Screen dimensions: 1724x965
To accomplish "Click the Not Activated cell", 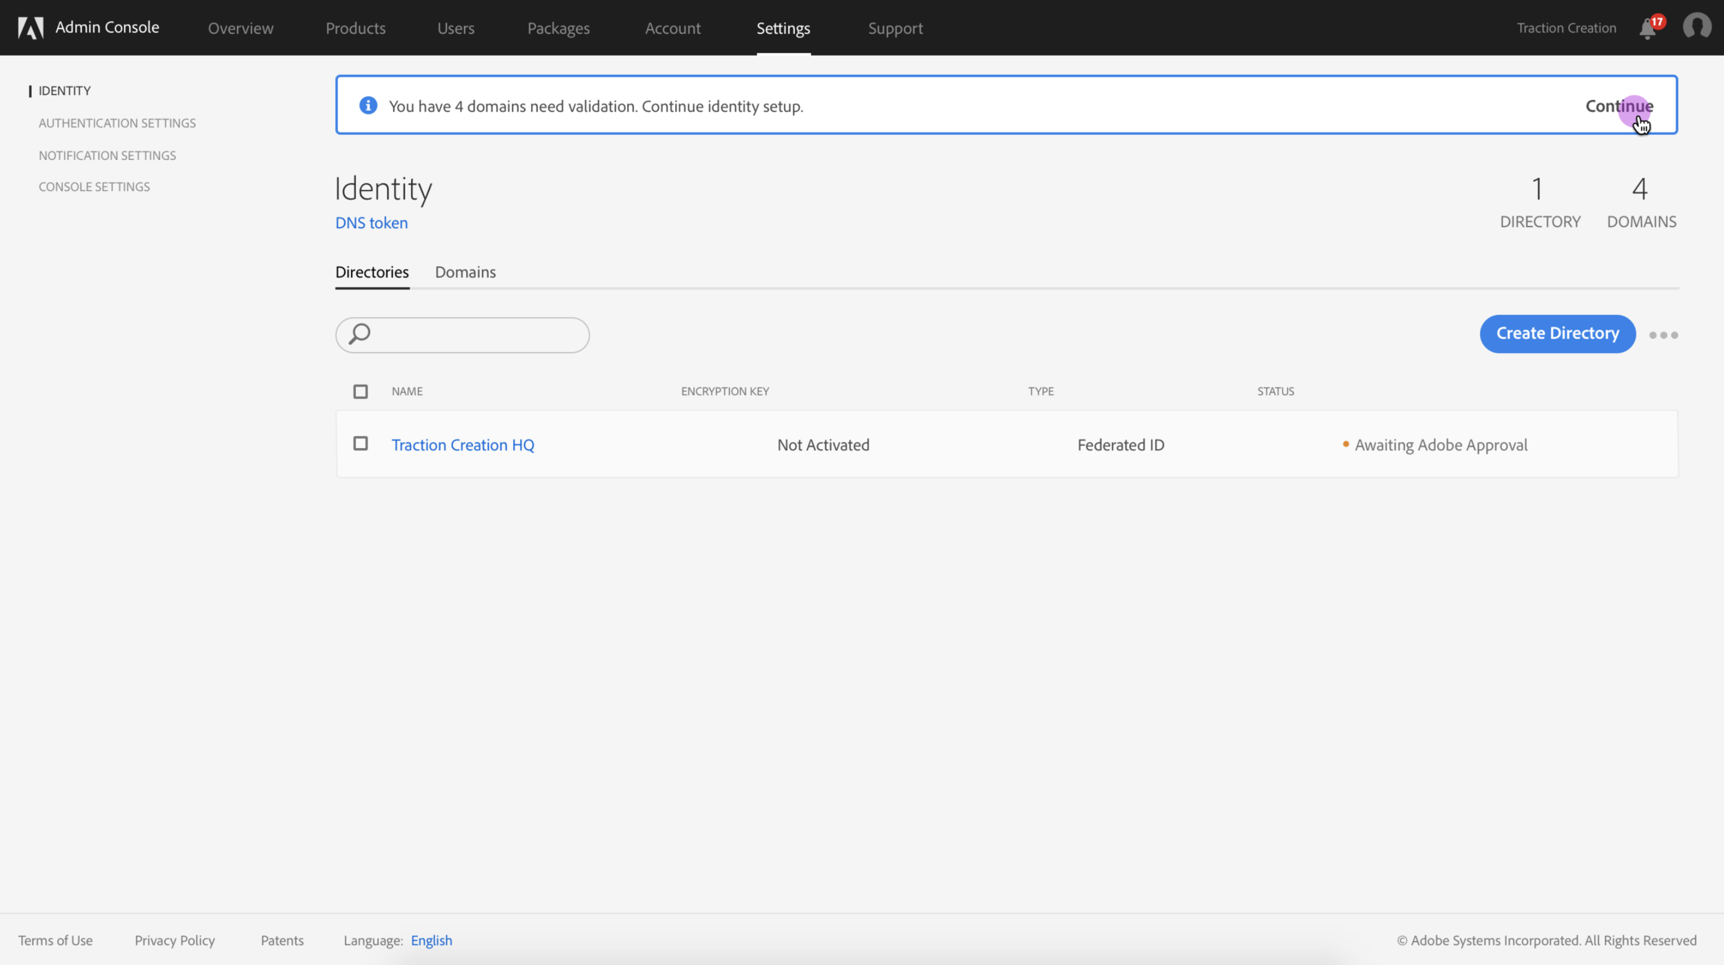I will click(x=823, y=445).
